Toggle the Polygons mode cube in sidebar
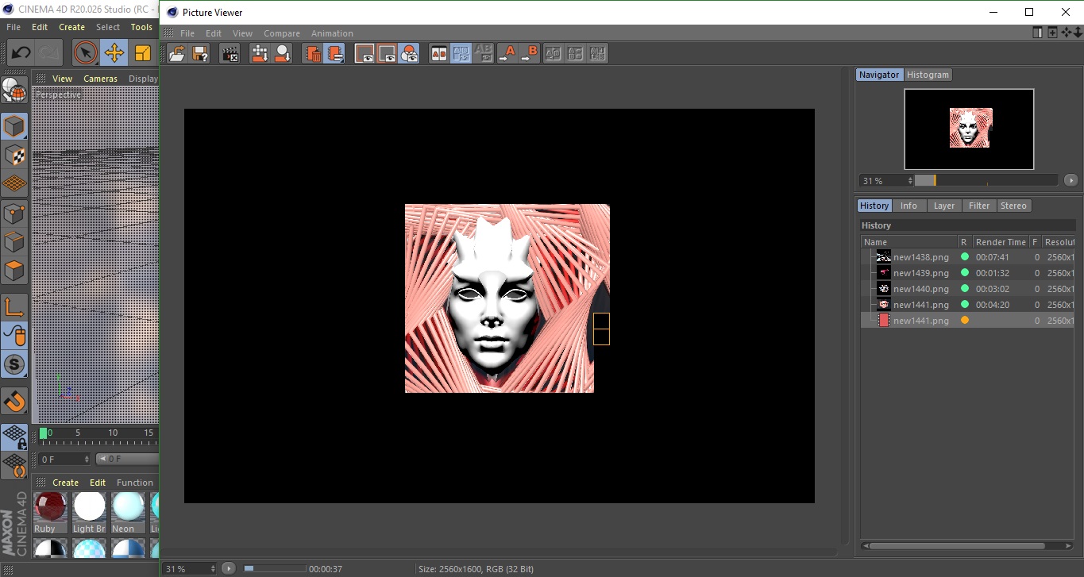 14,271
